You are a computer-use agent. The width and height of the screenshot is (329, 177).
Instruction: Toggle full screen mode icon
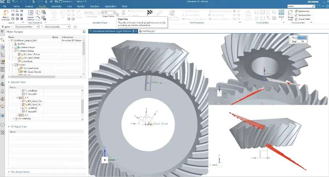(x=319, y=6)
